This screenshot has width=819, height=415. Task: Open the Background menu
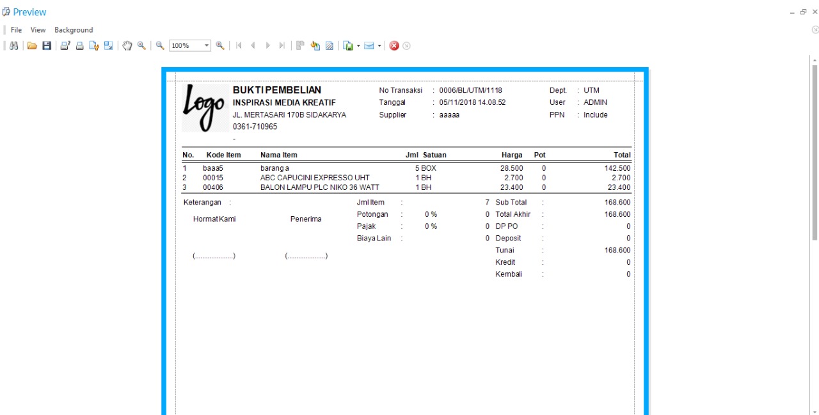pyautogui.click(x=74, y=30)
